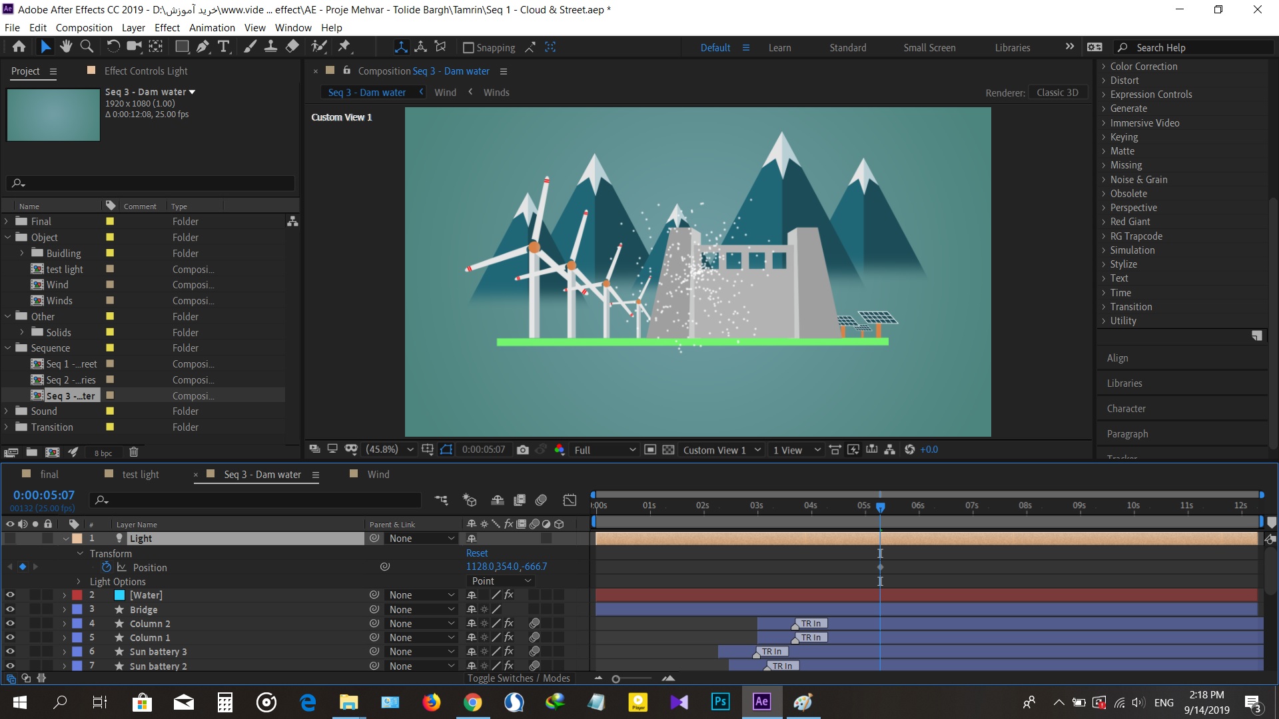Drag the current time indicator at 5:07

(x=879, y=505)
